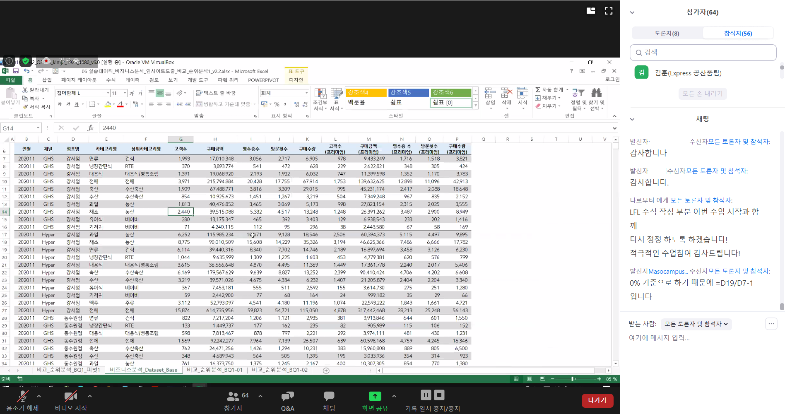Click the participant search field

[x=703, y=53]
